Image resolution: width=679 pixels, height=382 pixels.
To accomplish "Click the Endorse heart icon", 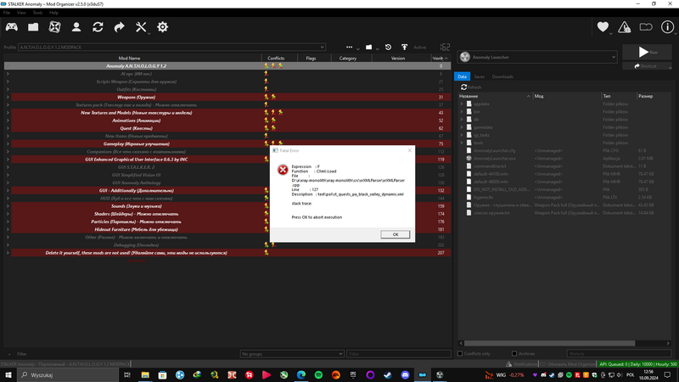I will 603,28.
